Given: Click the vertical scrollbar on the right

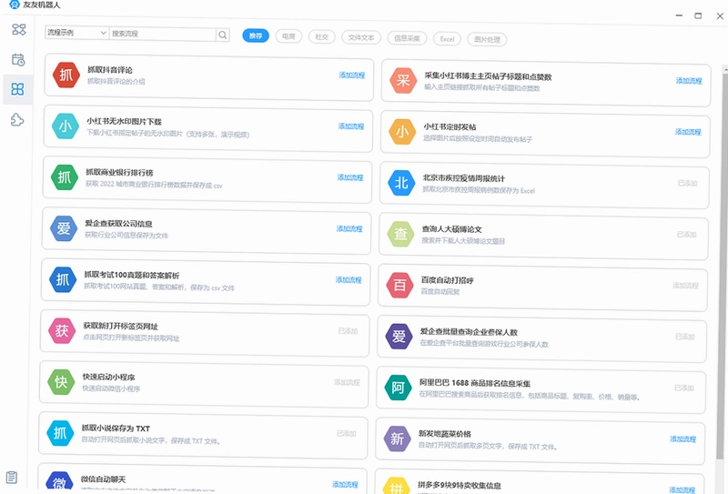Looking at the screenshot, I should 724,265.
